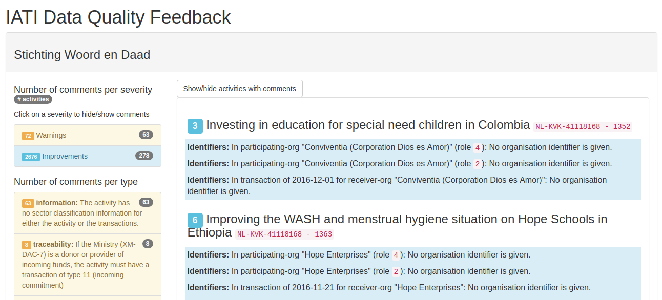Click the blue 3 badge on the Colombia activity

click(195, 126)
